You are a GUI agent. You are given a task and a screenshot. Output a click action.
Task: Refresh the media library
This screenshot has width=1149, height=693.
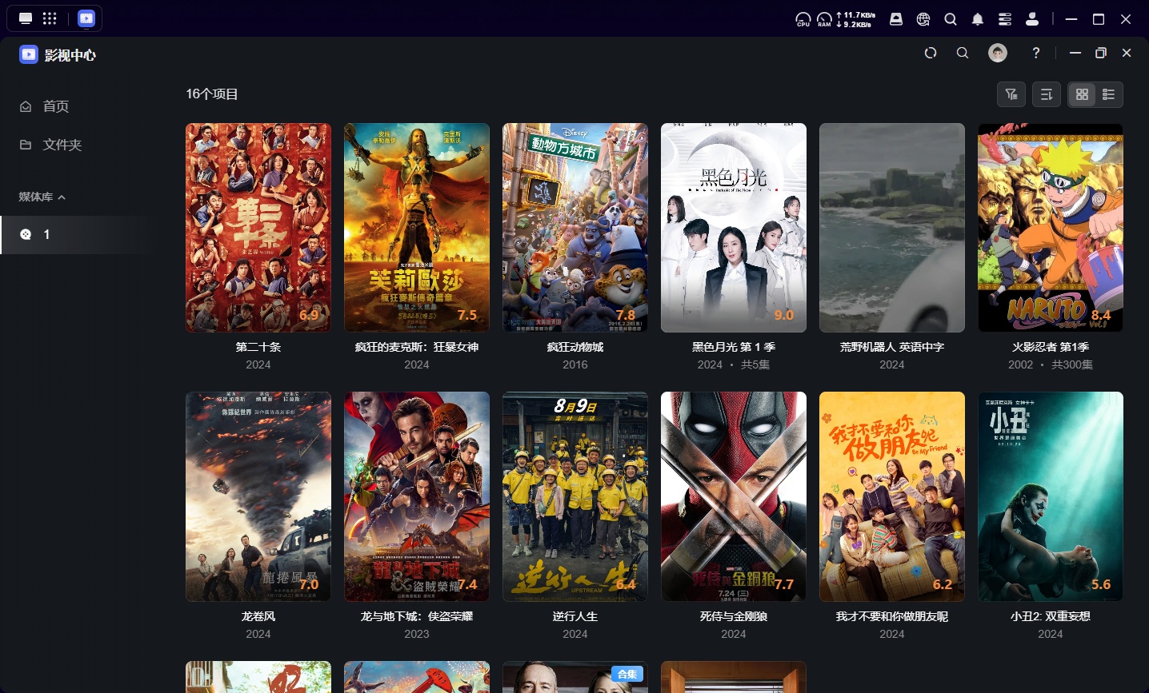point(931,53)
